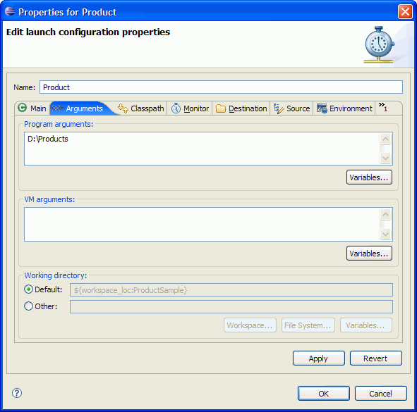
Task: Open the Main tab
Action: (32, 108)
